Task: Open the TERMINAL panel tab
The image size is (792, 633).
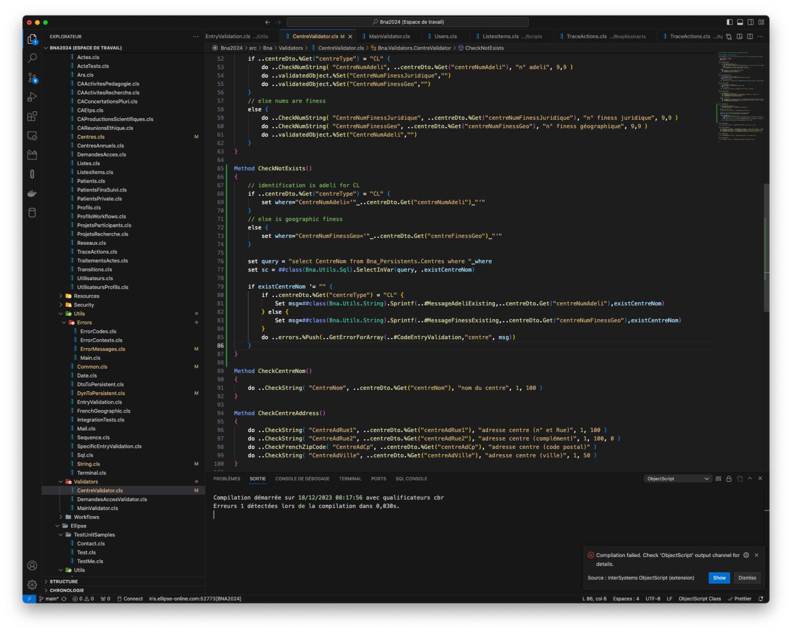Action: click(x=350, y=479)
